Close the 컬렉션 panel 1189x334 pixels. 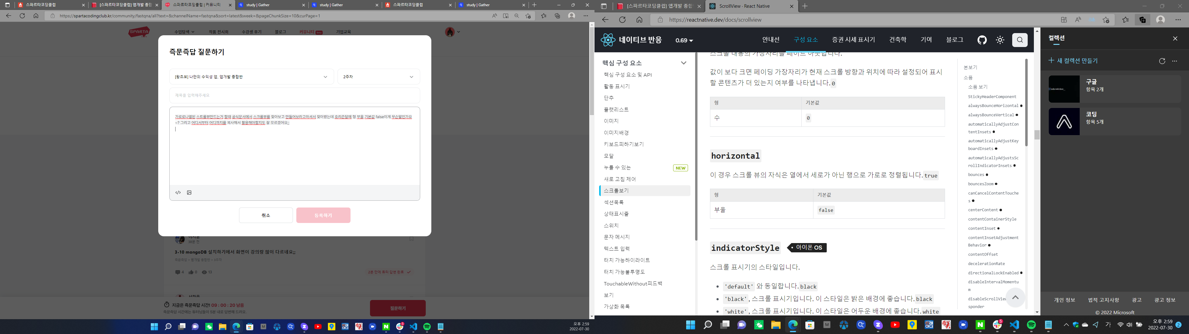coord(1175,38)
